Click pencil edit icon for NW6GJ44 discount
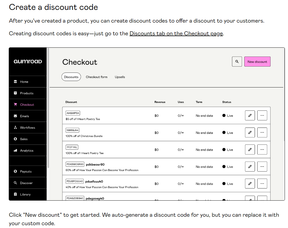The image size is (288, 228). point(250,133)
